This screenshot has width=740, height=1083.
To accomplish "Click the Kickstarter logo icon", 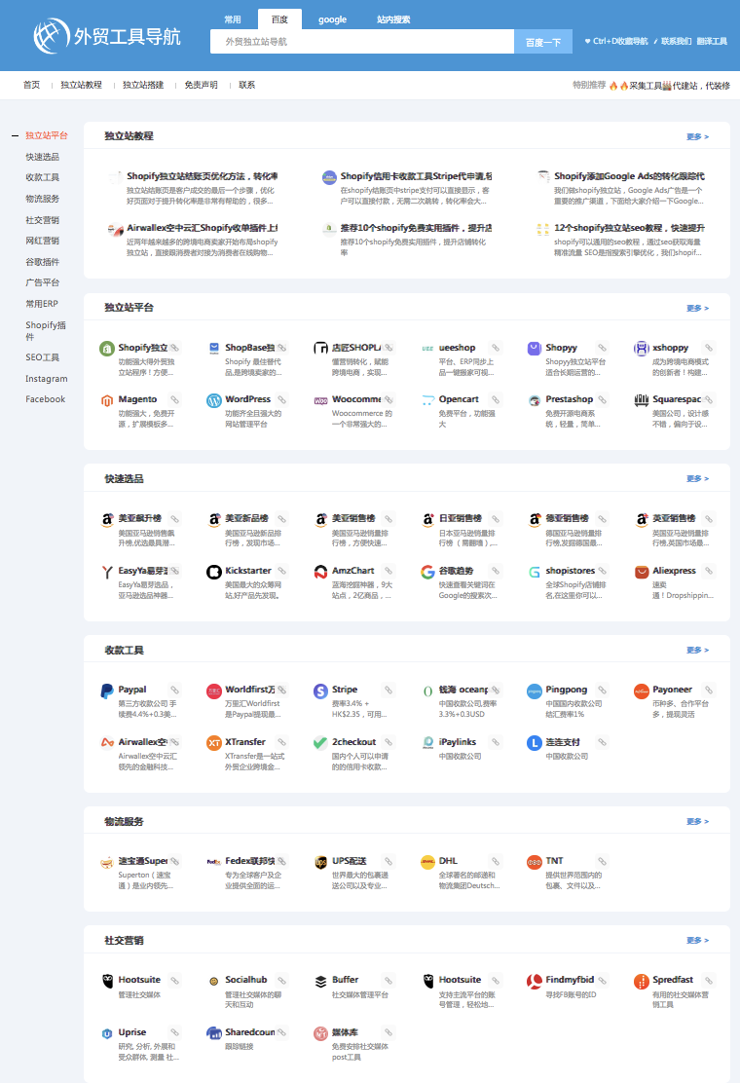I will (214, 572).
